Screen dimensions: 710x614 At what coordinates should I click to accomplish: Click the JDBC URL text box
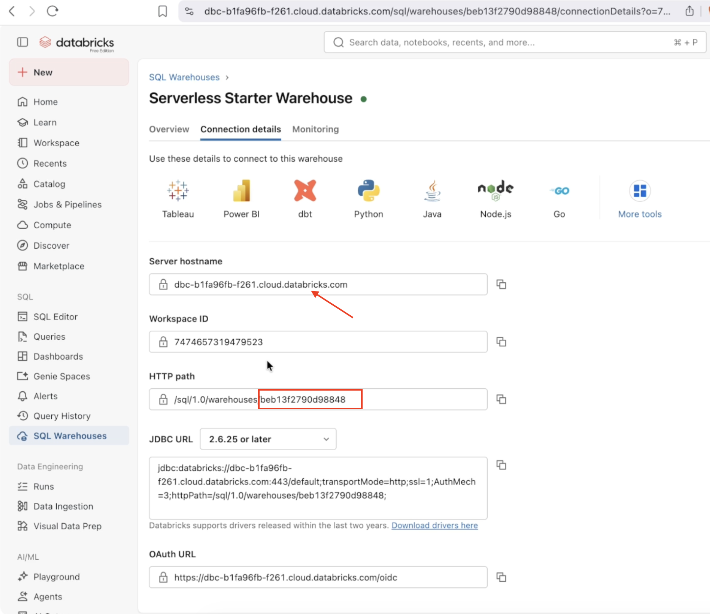tap(318, 488)
